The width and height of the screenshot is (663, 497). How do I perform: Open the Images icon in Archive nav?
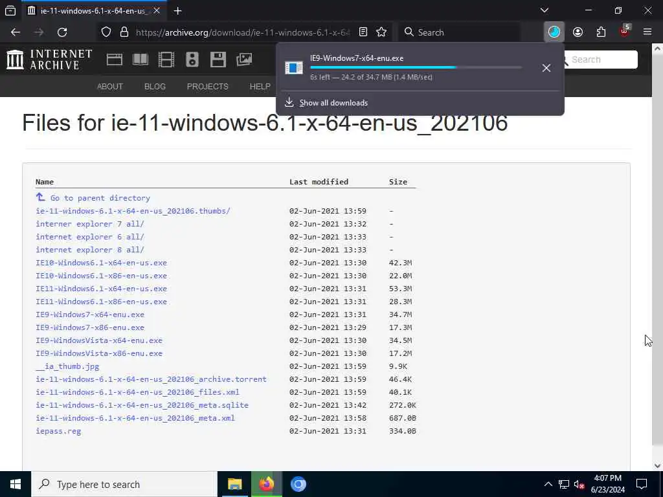pos(244,60)
